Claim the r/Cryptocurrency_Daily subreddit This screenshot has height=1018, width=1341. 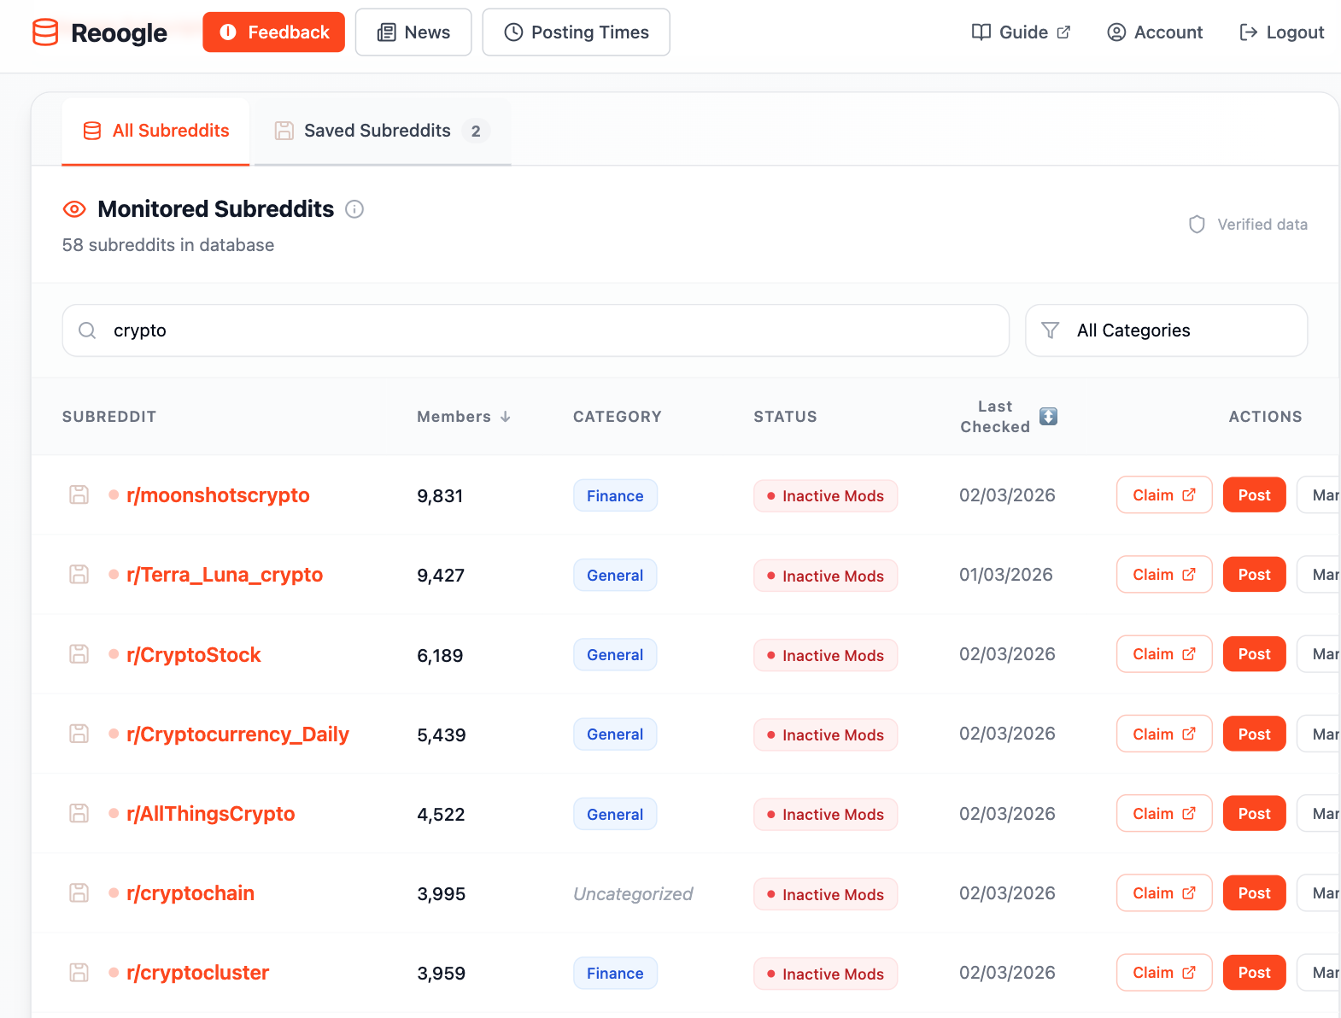tap(1164, 734)
